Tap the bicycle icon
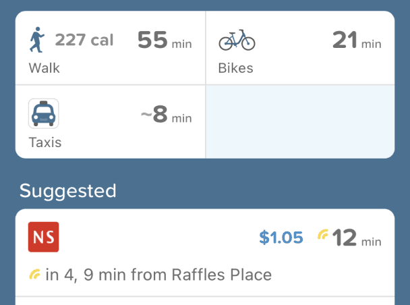 [x=237, y=41]
